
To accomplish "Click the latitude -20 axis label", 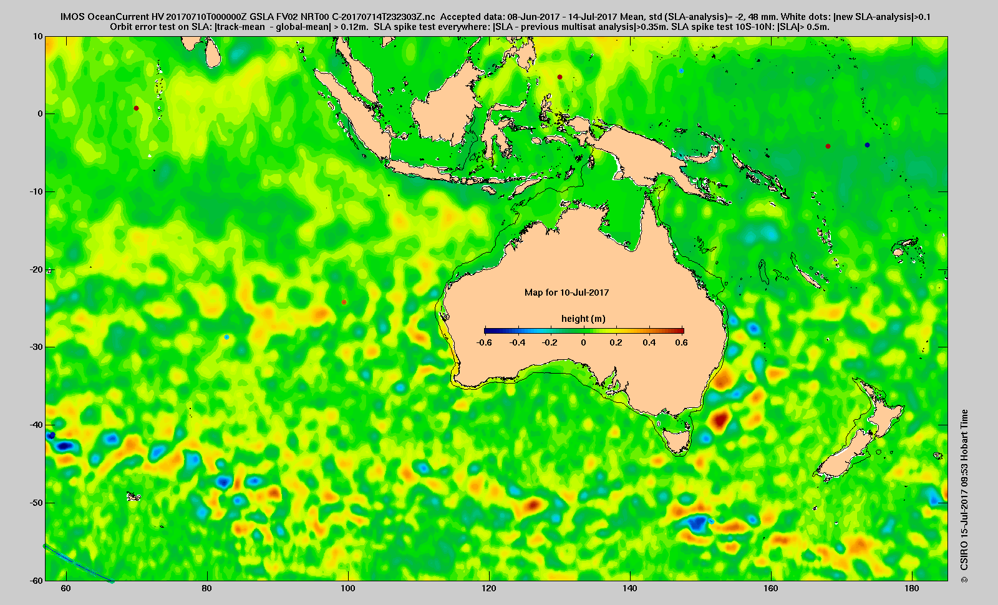I will pyautogui.click(x=36, y=269).
